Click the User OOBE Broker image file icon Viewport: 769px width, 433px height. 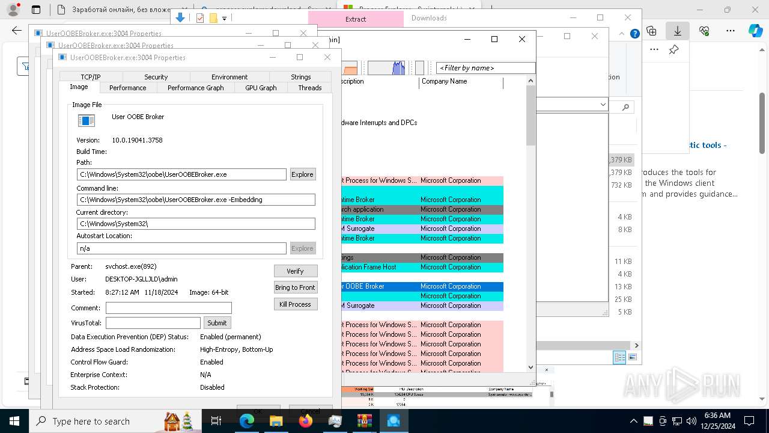pos(87,121)
